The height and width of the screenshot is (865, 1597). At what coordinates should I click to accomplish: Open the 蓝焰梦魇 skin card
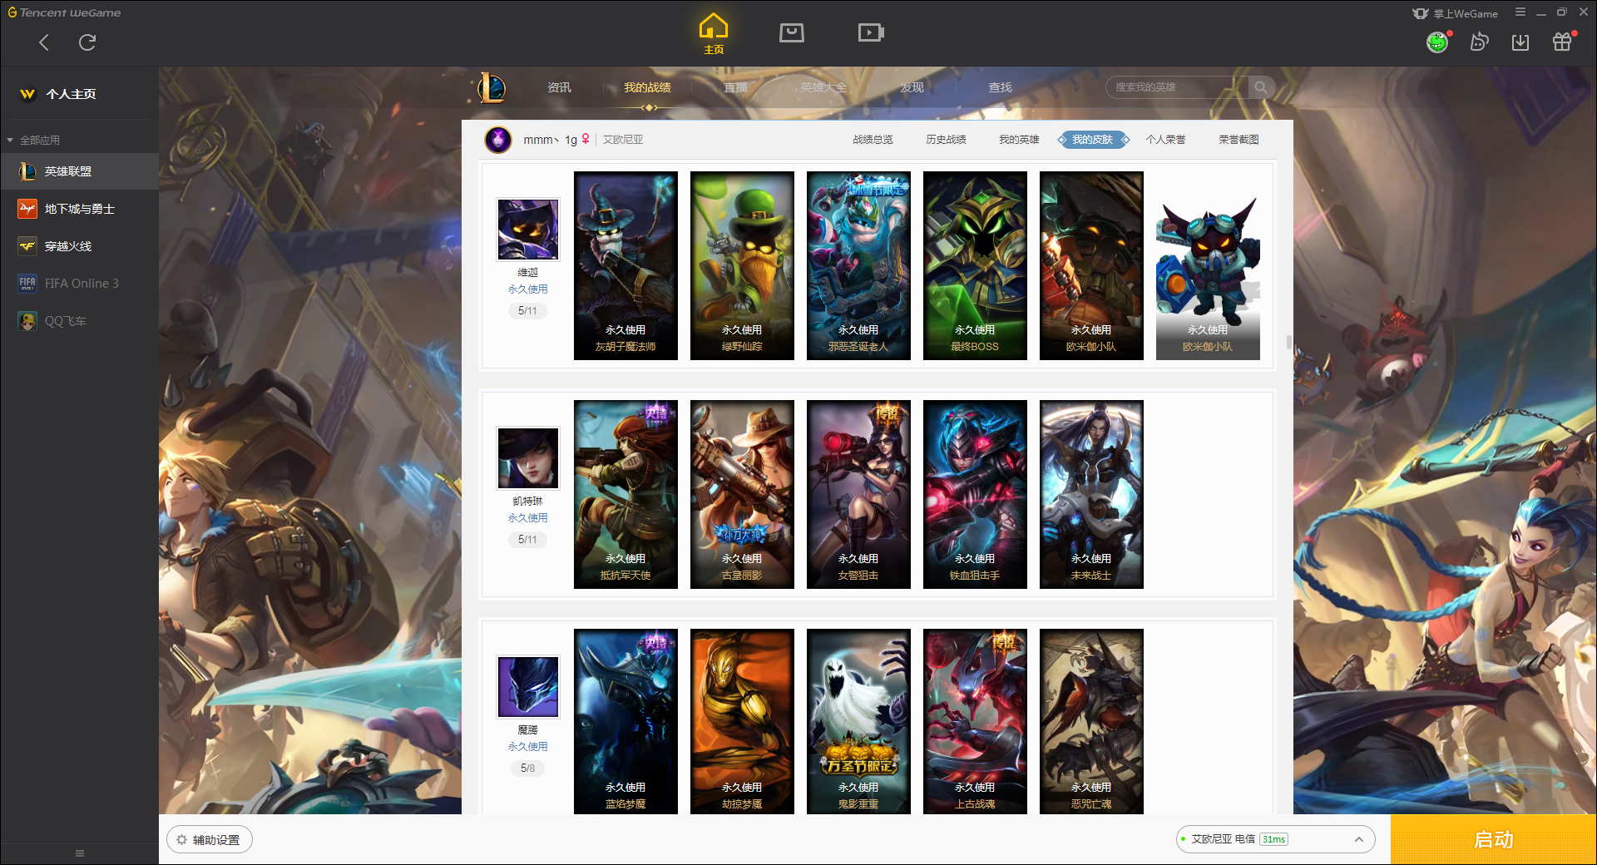(625, 722)
